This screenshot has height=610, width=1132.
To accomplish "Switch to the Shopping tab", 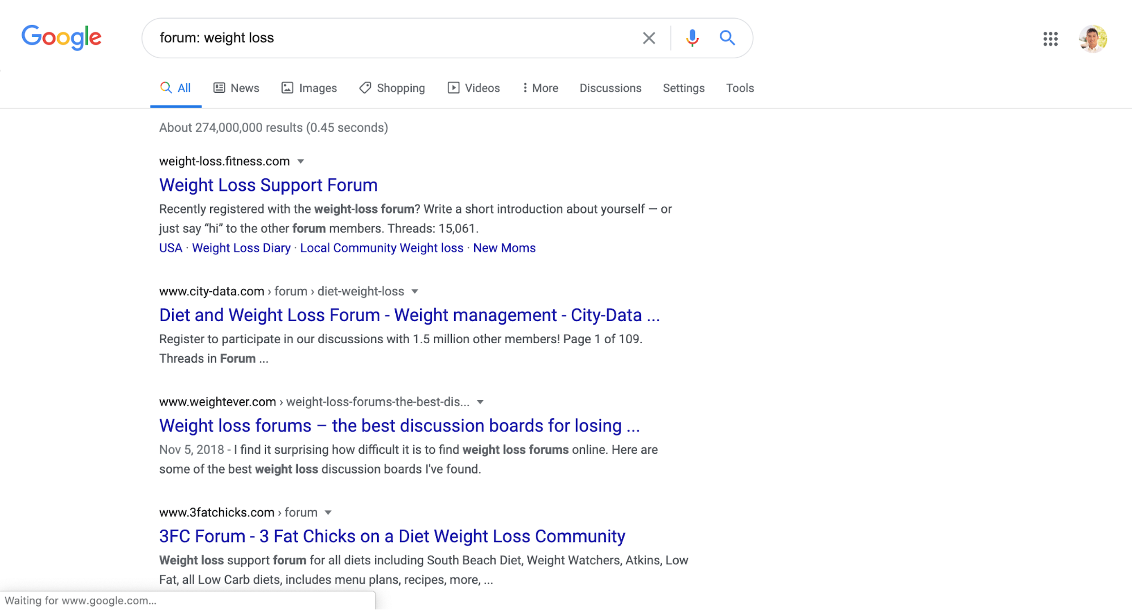I will 392,88.
